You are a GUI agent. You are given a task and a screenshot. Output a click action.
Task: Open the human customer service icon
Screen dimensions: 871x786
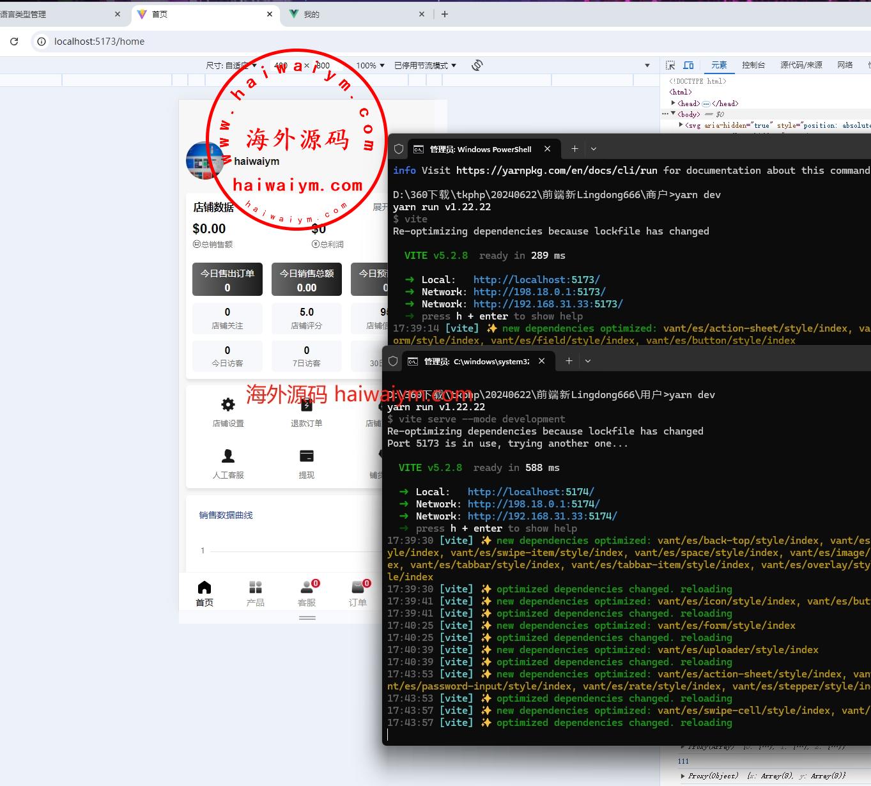click(228, 456)
